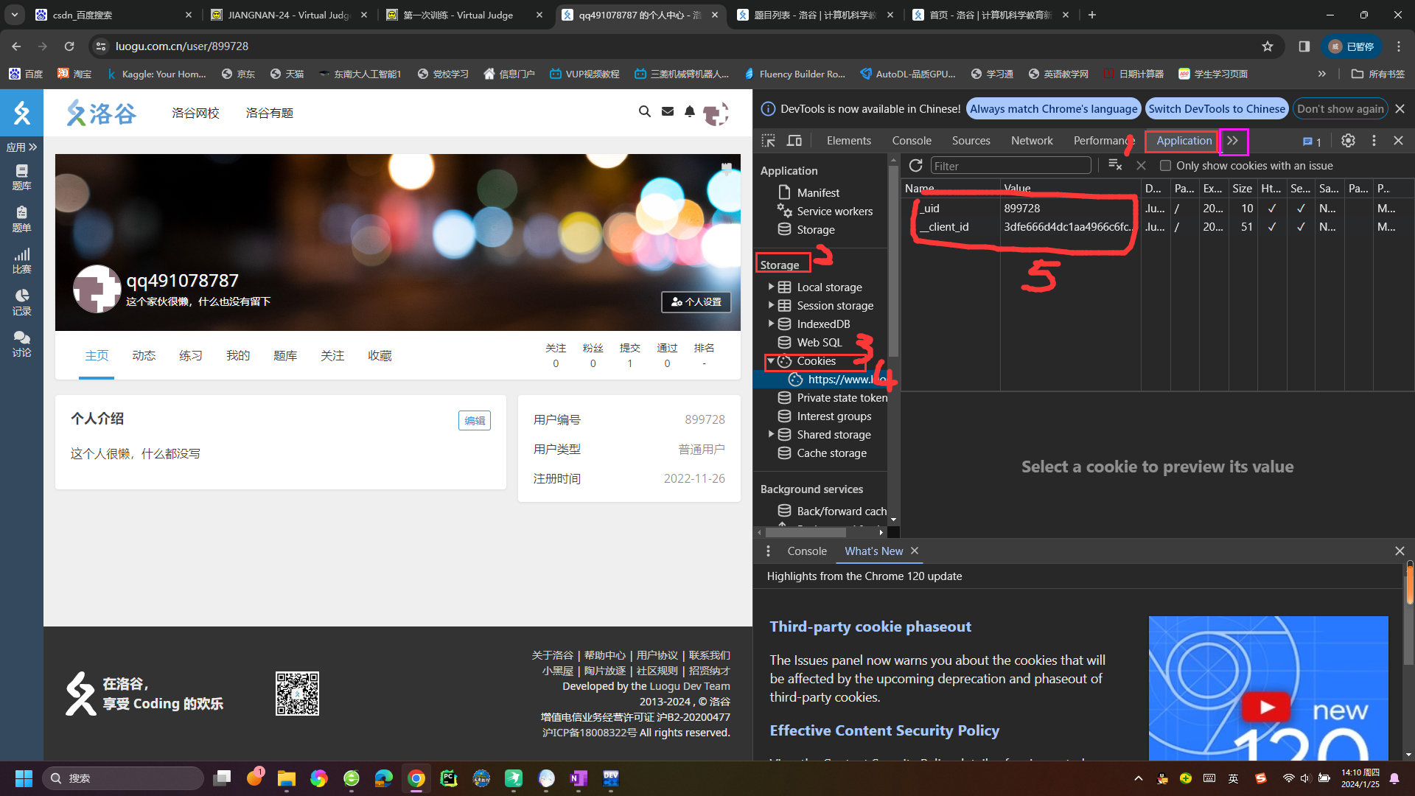Expand the Local storage tree item
The width and height of the screenshot is (1415, 796).
pos(771,287)
